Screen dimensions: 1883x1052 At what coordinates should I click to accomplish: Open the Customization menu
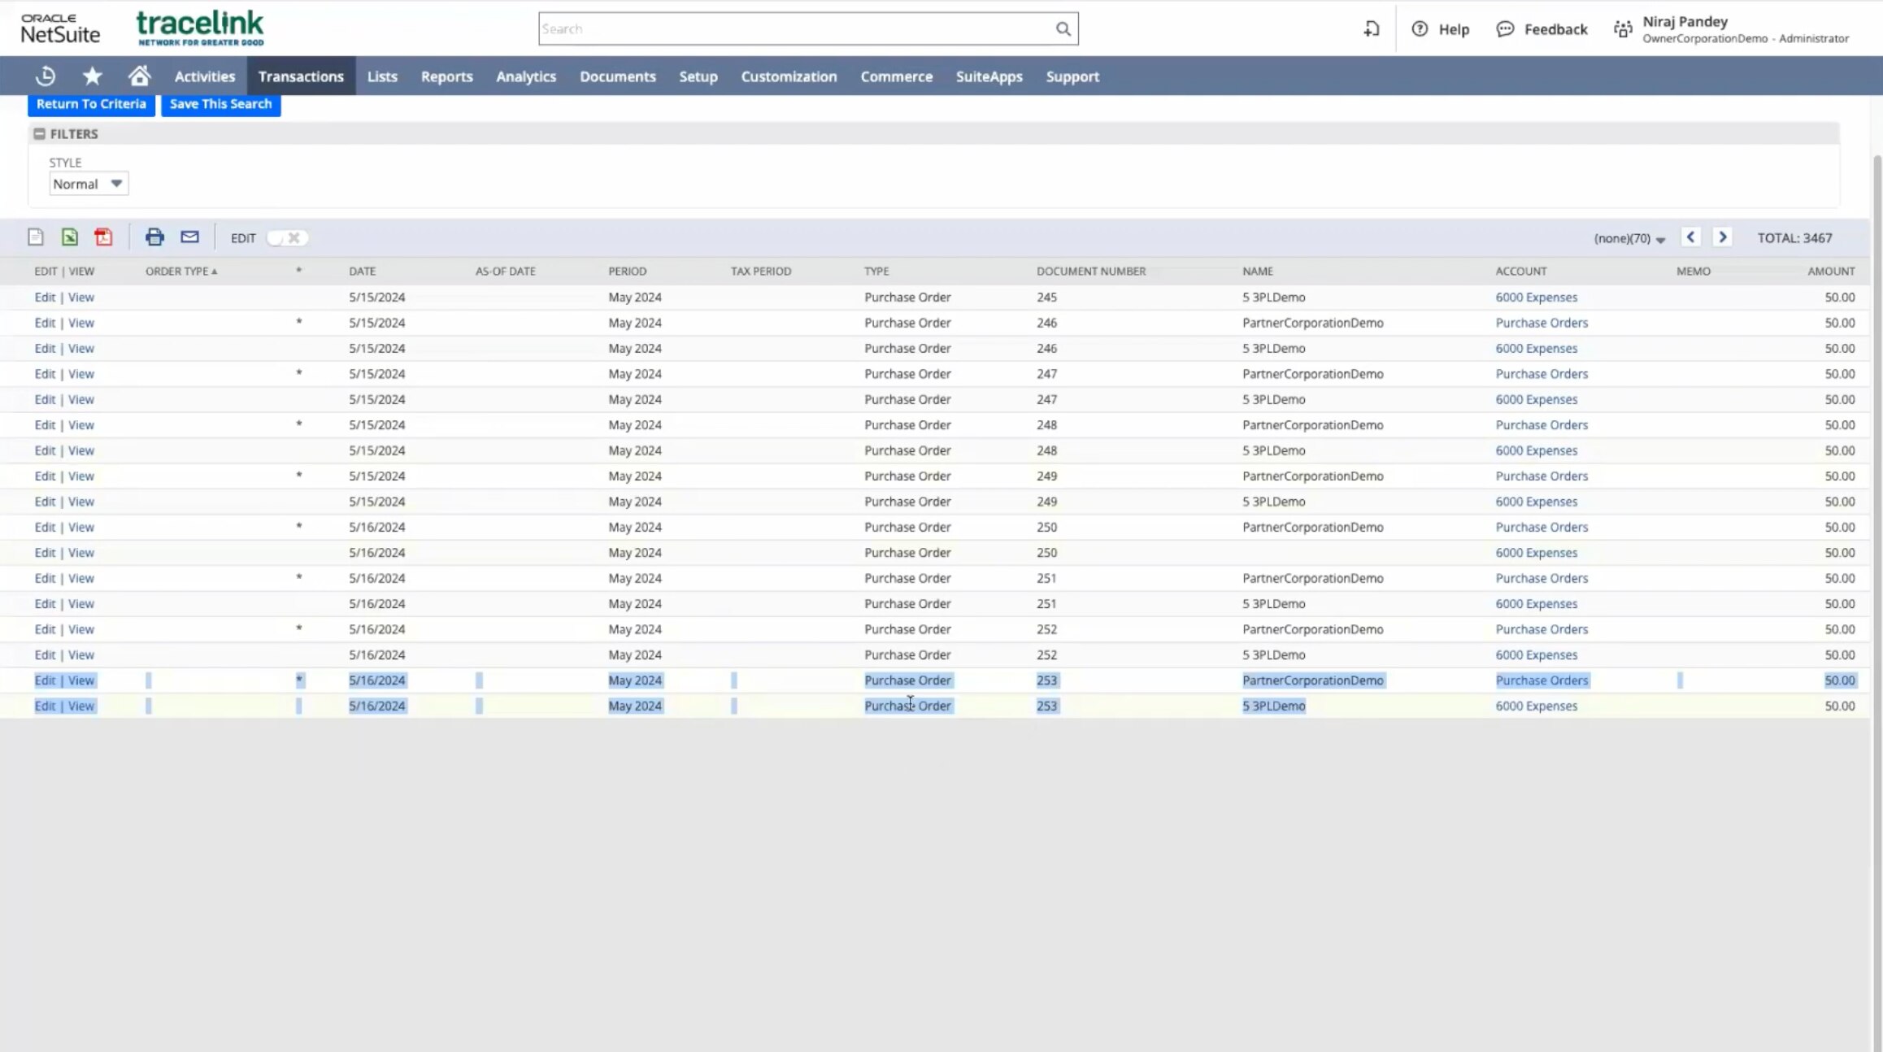click(x=788, y=76)
